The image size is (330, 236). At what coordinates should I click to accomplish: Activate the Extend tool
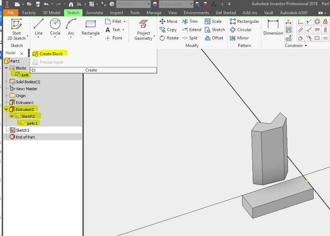click(x=192, y=30)
